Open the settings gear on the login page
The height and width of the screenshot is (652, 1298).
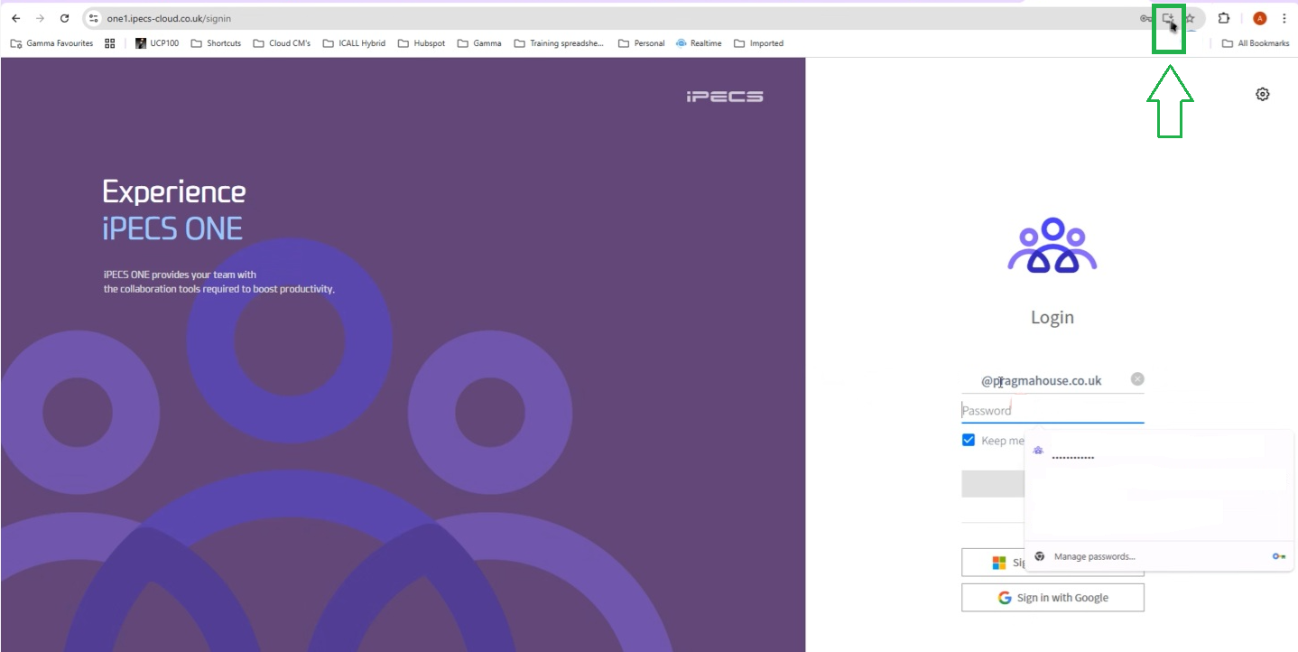click(1263, 94)
